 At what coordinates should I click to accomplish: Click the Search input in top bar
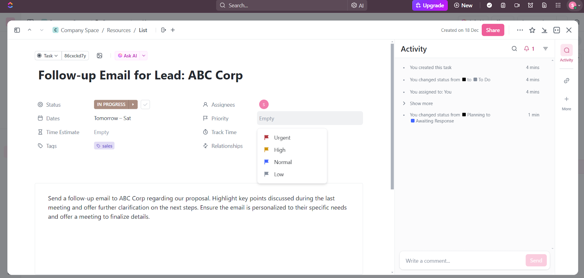point(282,5)
